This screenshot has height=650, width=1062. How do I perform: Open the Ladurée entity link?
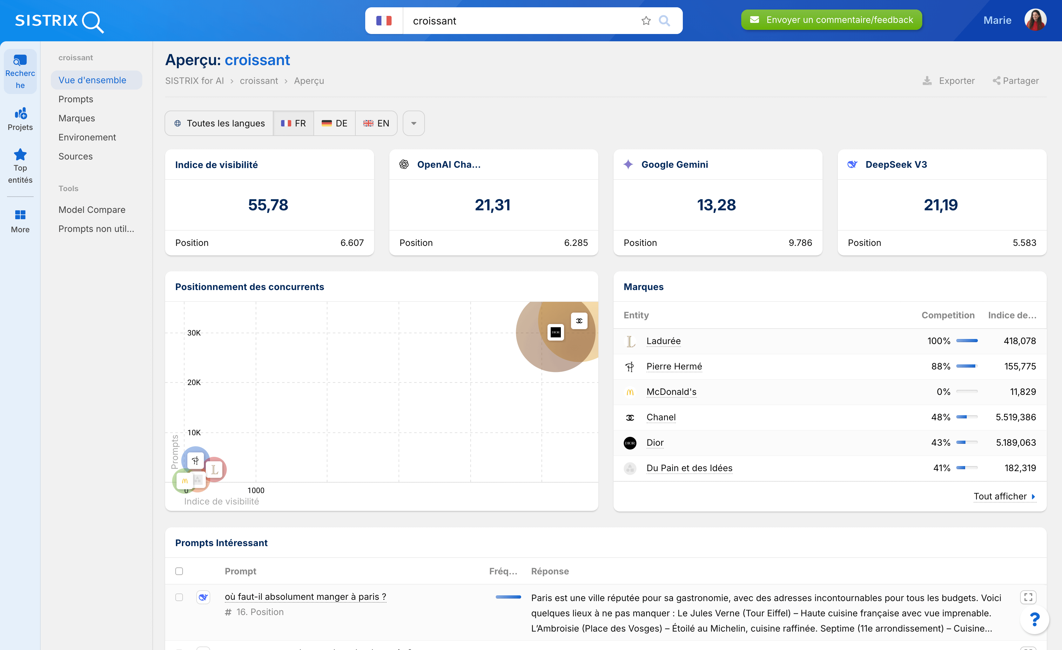(663, 341)
